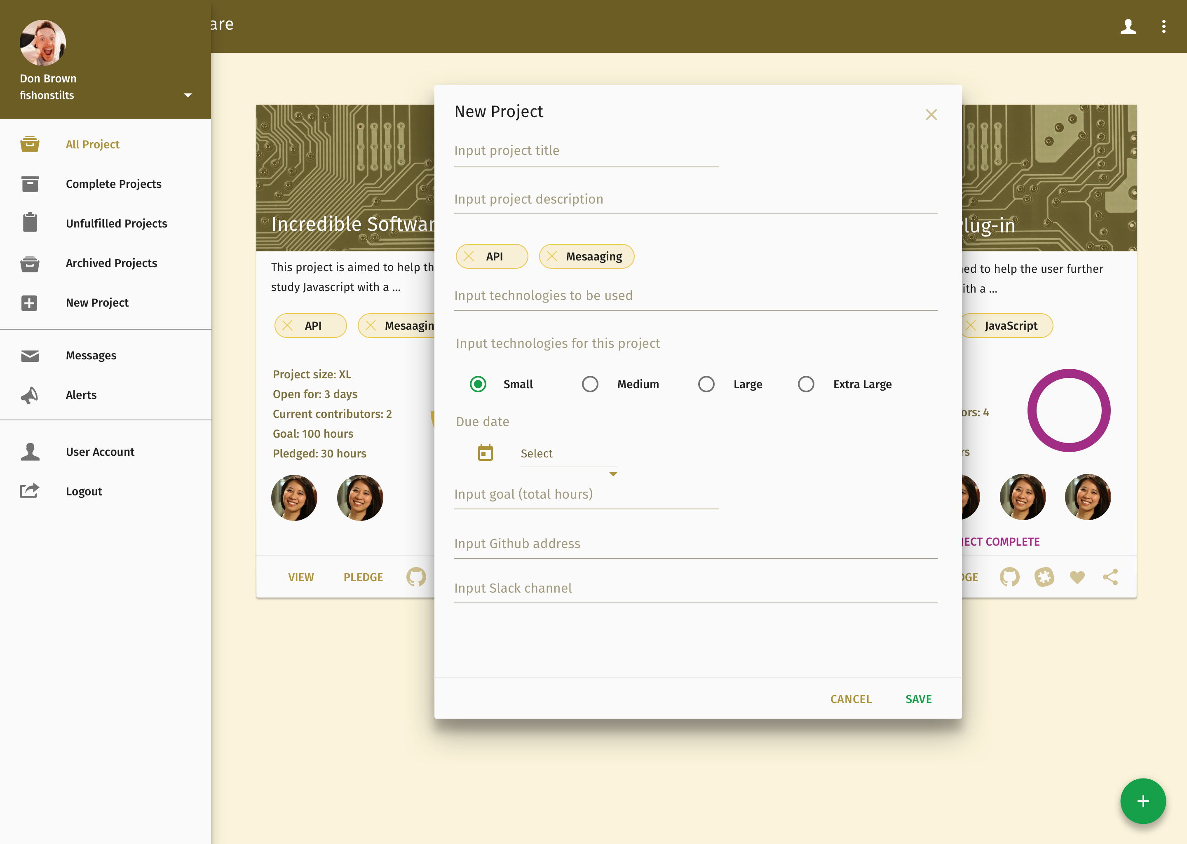Select the Small project size radio
Screen dimensions: 1187x844
[x=478, y=384]
